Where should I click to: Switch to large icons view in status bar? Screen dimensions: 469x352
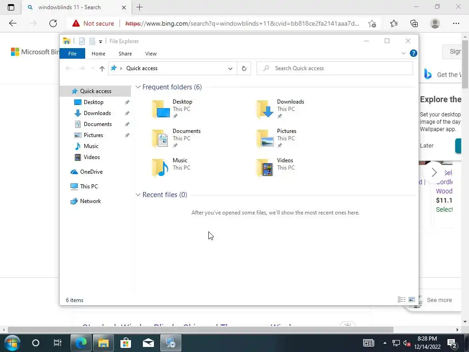pyautogui.click(x=412, y=300)
